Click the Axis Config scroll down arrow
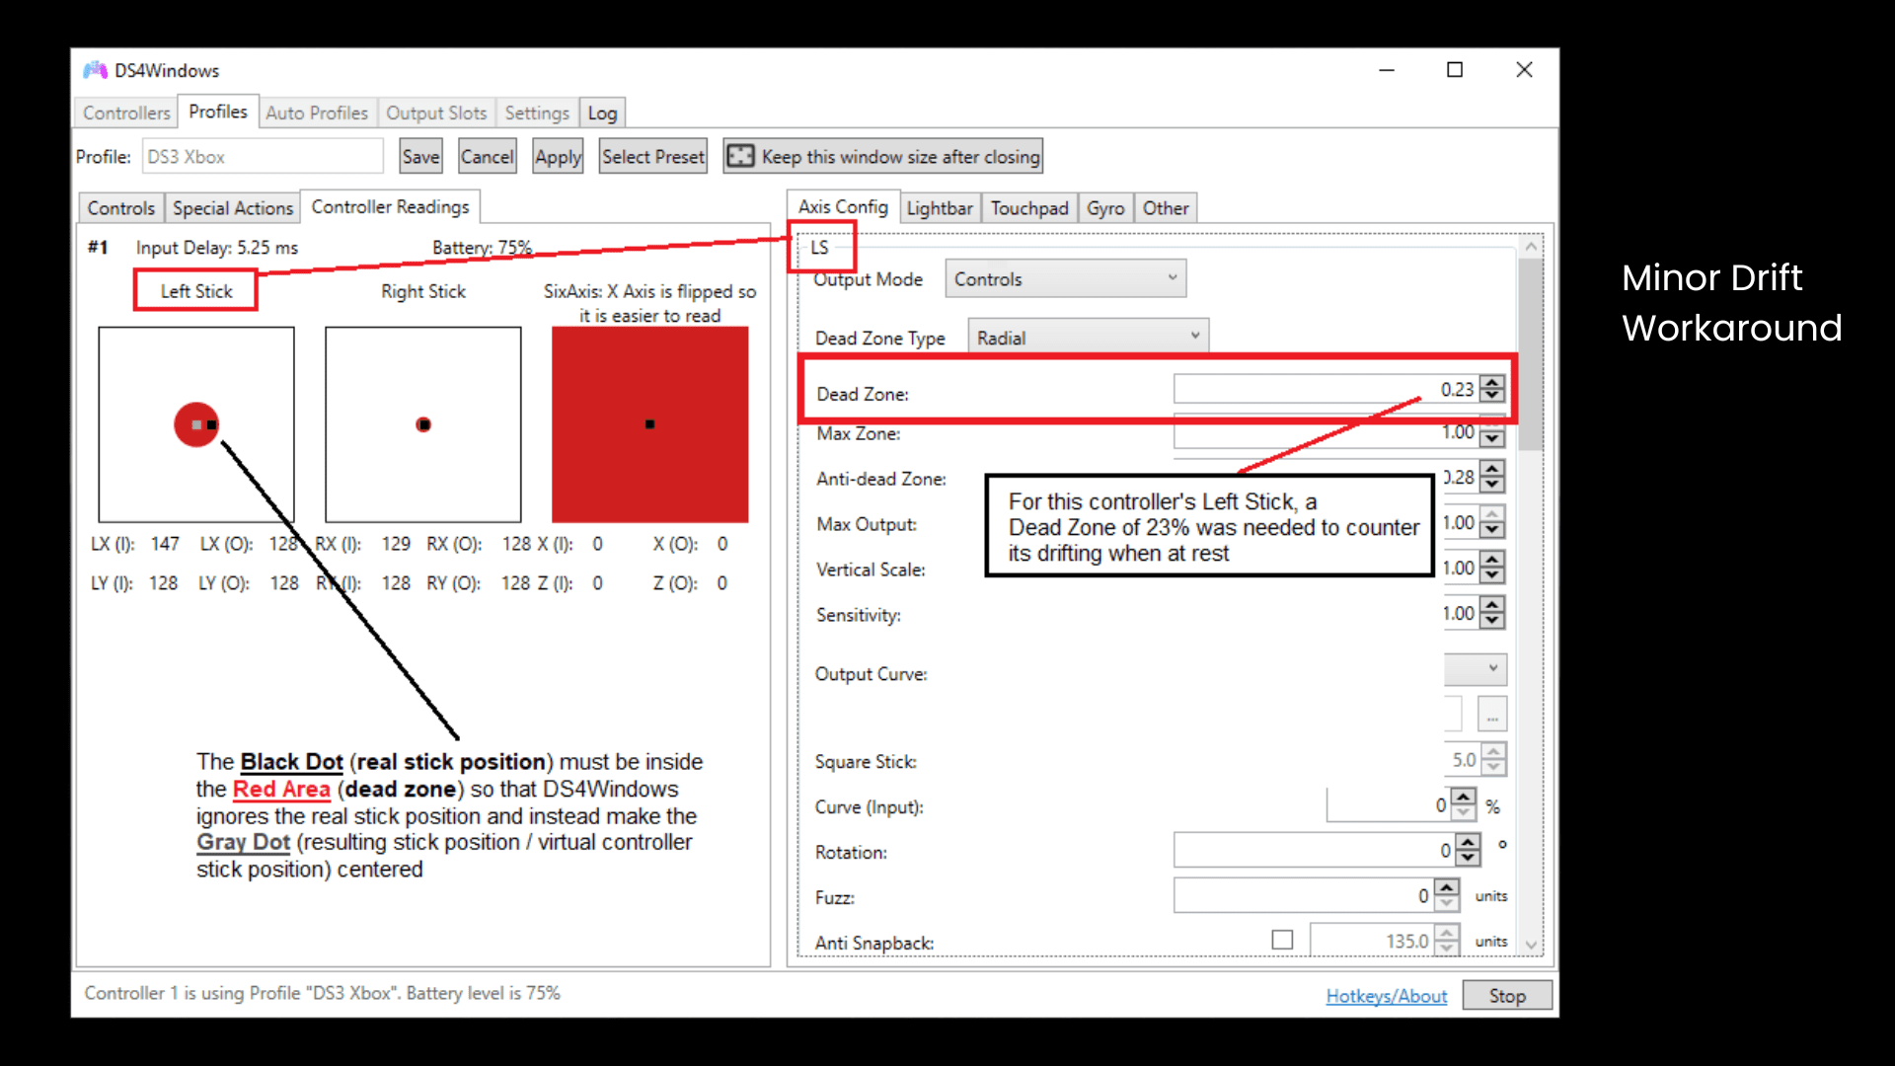Image resolution: width=1895 pixels, height=1066 pixels. coord(1531,944)
